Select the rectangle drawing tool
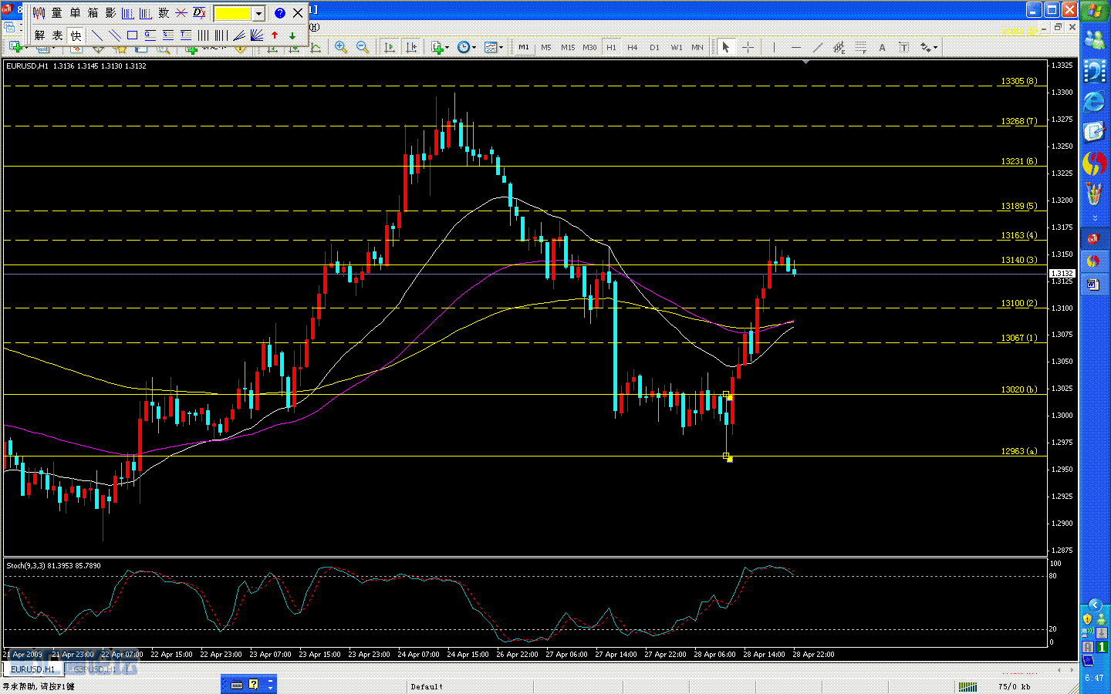This screenshot has height=694, width=1111. coord(132,35)
